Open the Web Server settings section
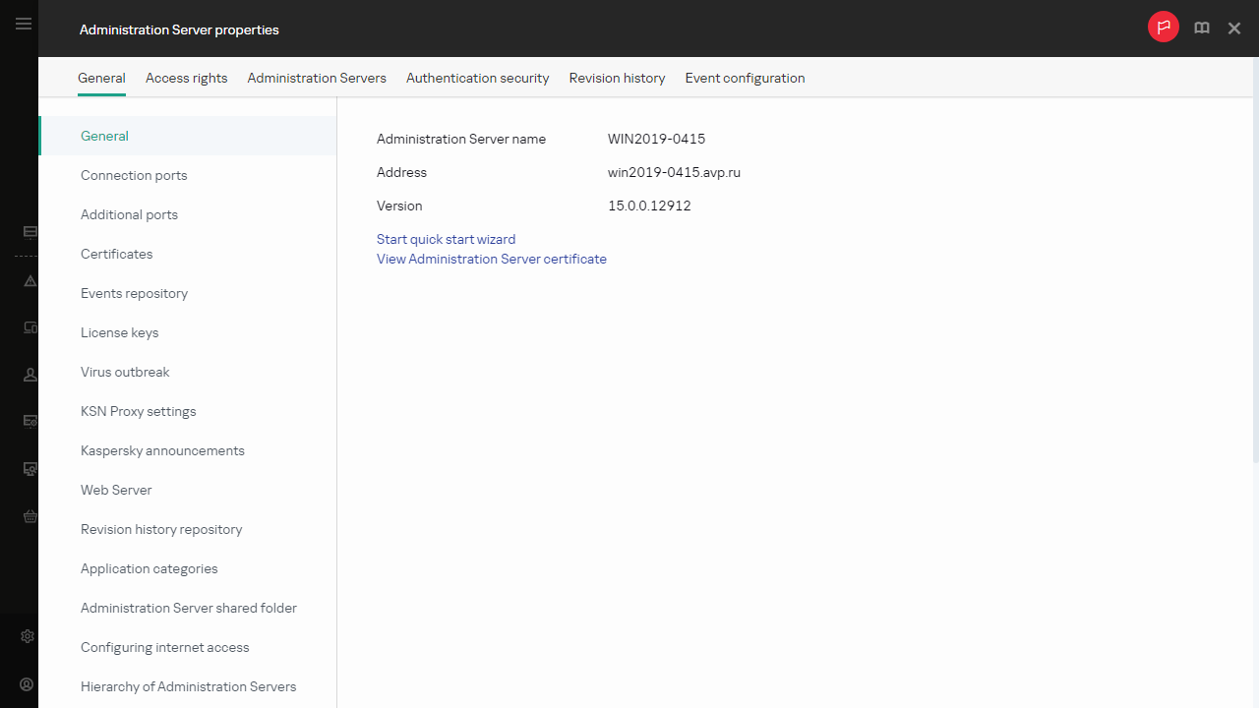This screenshot has width=1259, height=708. 115,490
